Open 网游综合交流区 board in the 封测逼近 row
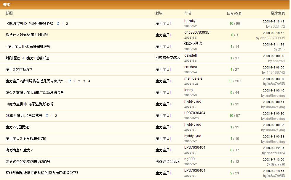The image size is (291, 180). (x=168, y=58)
